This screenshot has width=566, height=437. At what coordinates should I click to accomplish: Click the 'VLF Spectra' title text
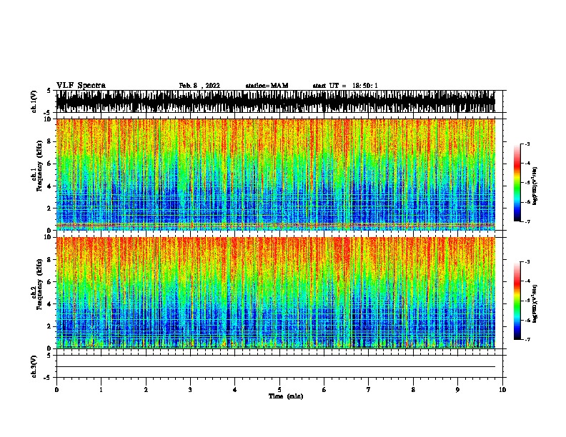[81, 86]
